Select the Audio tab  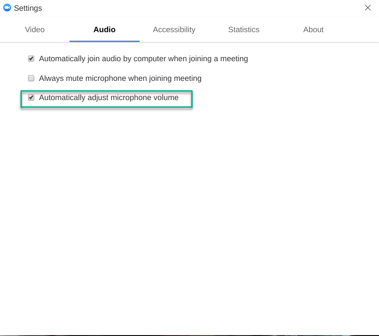(104, 29)
